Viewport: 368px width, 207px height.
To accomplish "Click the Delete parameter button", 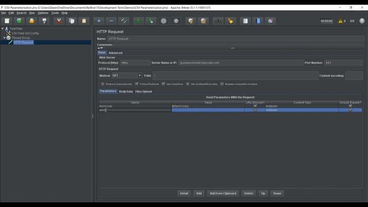I will coord(248,193).
